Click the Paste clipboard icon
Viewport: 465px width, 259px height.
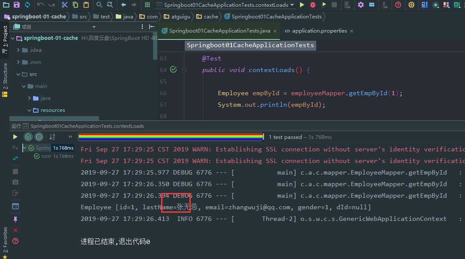pos(86,5)
